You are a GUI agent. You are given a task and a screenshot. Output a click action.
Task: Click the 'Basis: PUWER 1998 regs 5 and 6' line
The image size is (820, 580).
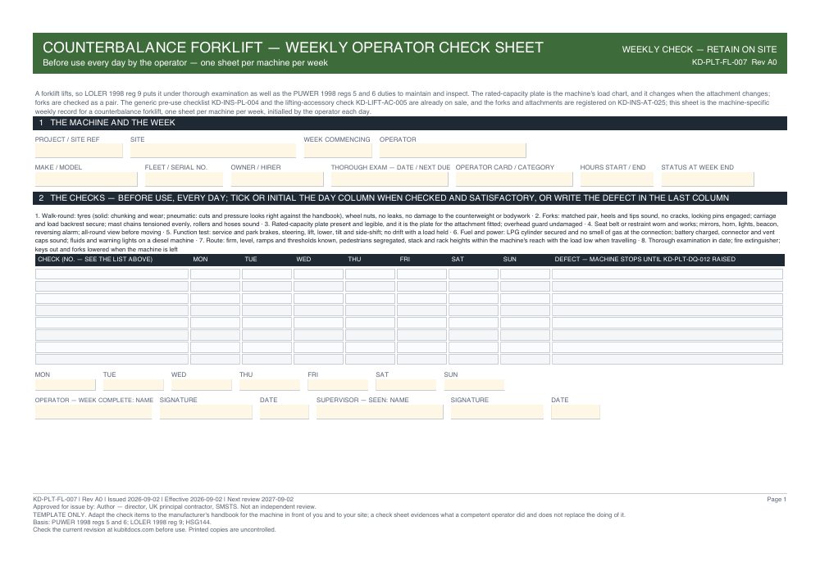(x=122, y=522)
